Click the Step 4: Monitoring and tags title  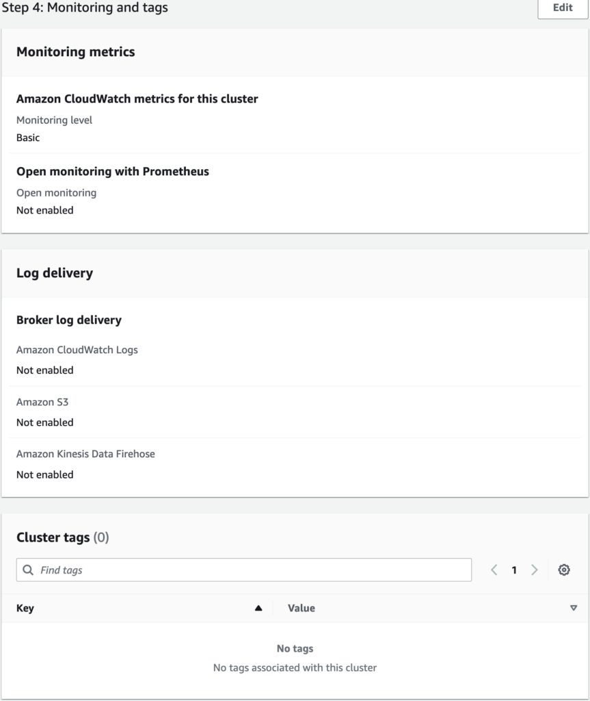point(84,8)
